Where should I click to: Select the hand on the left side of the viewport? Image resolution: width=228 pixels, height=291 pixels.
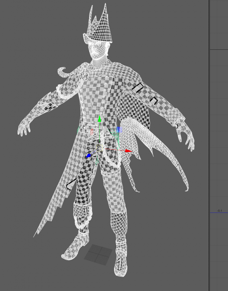pyautogui.click(x=24, y=127)
